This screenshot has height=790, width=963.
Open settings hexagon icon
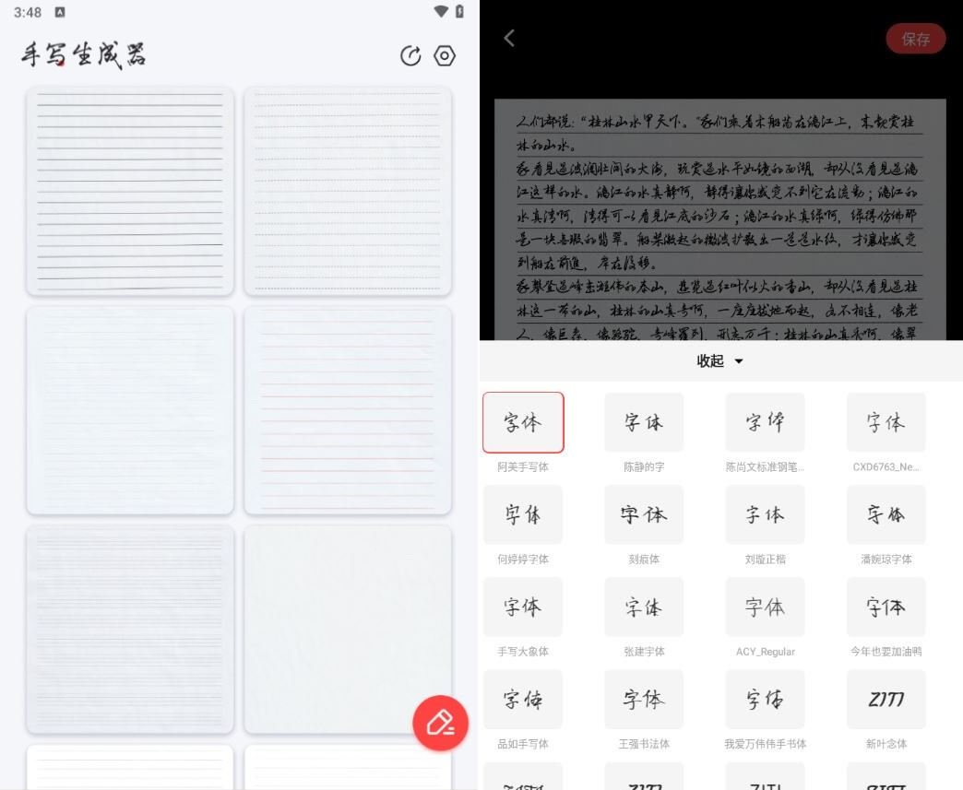[445, 56]
